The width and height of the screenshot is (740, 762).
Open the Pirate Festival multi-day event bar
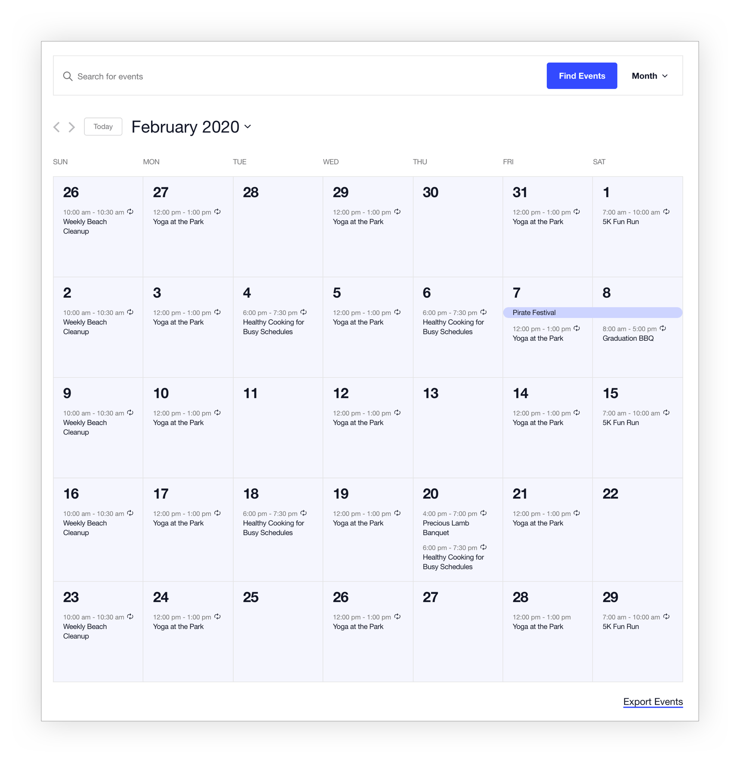(592, 312)
